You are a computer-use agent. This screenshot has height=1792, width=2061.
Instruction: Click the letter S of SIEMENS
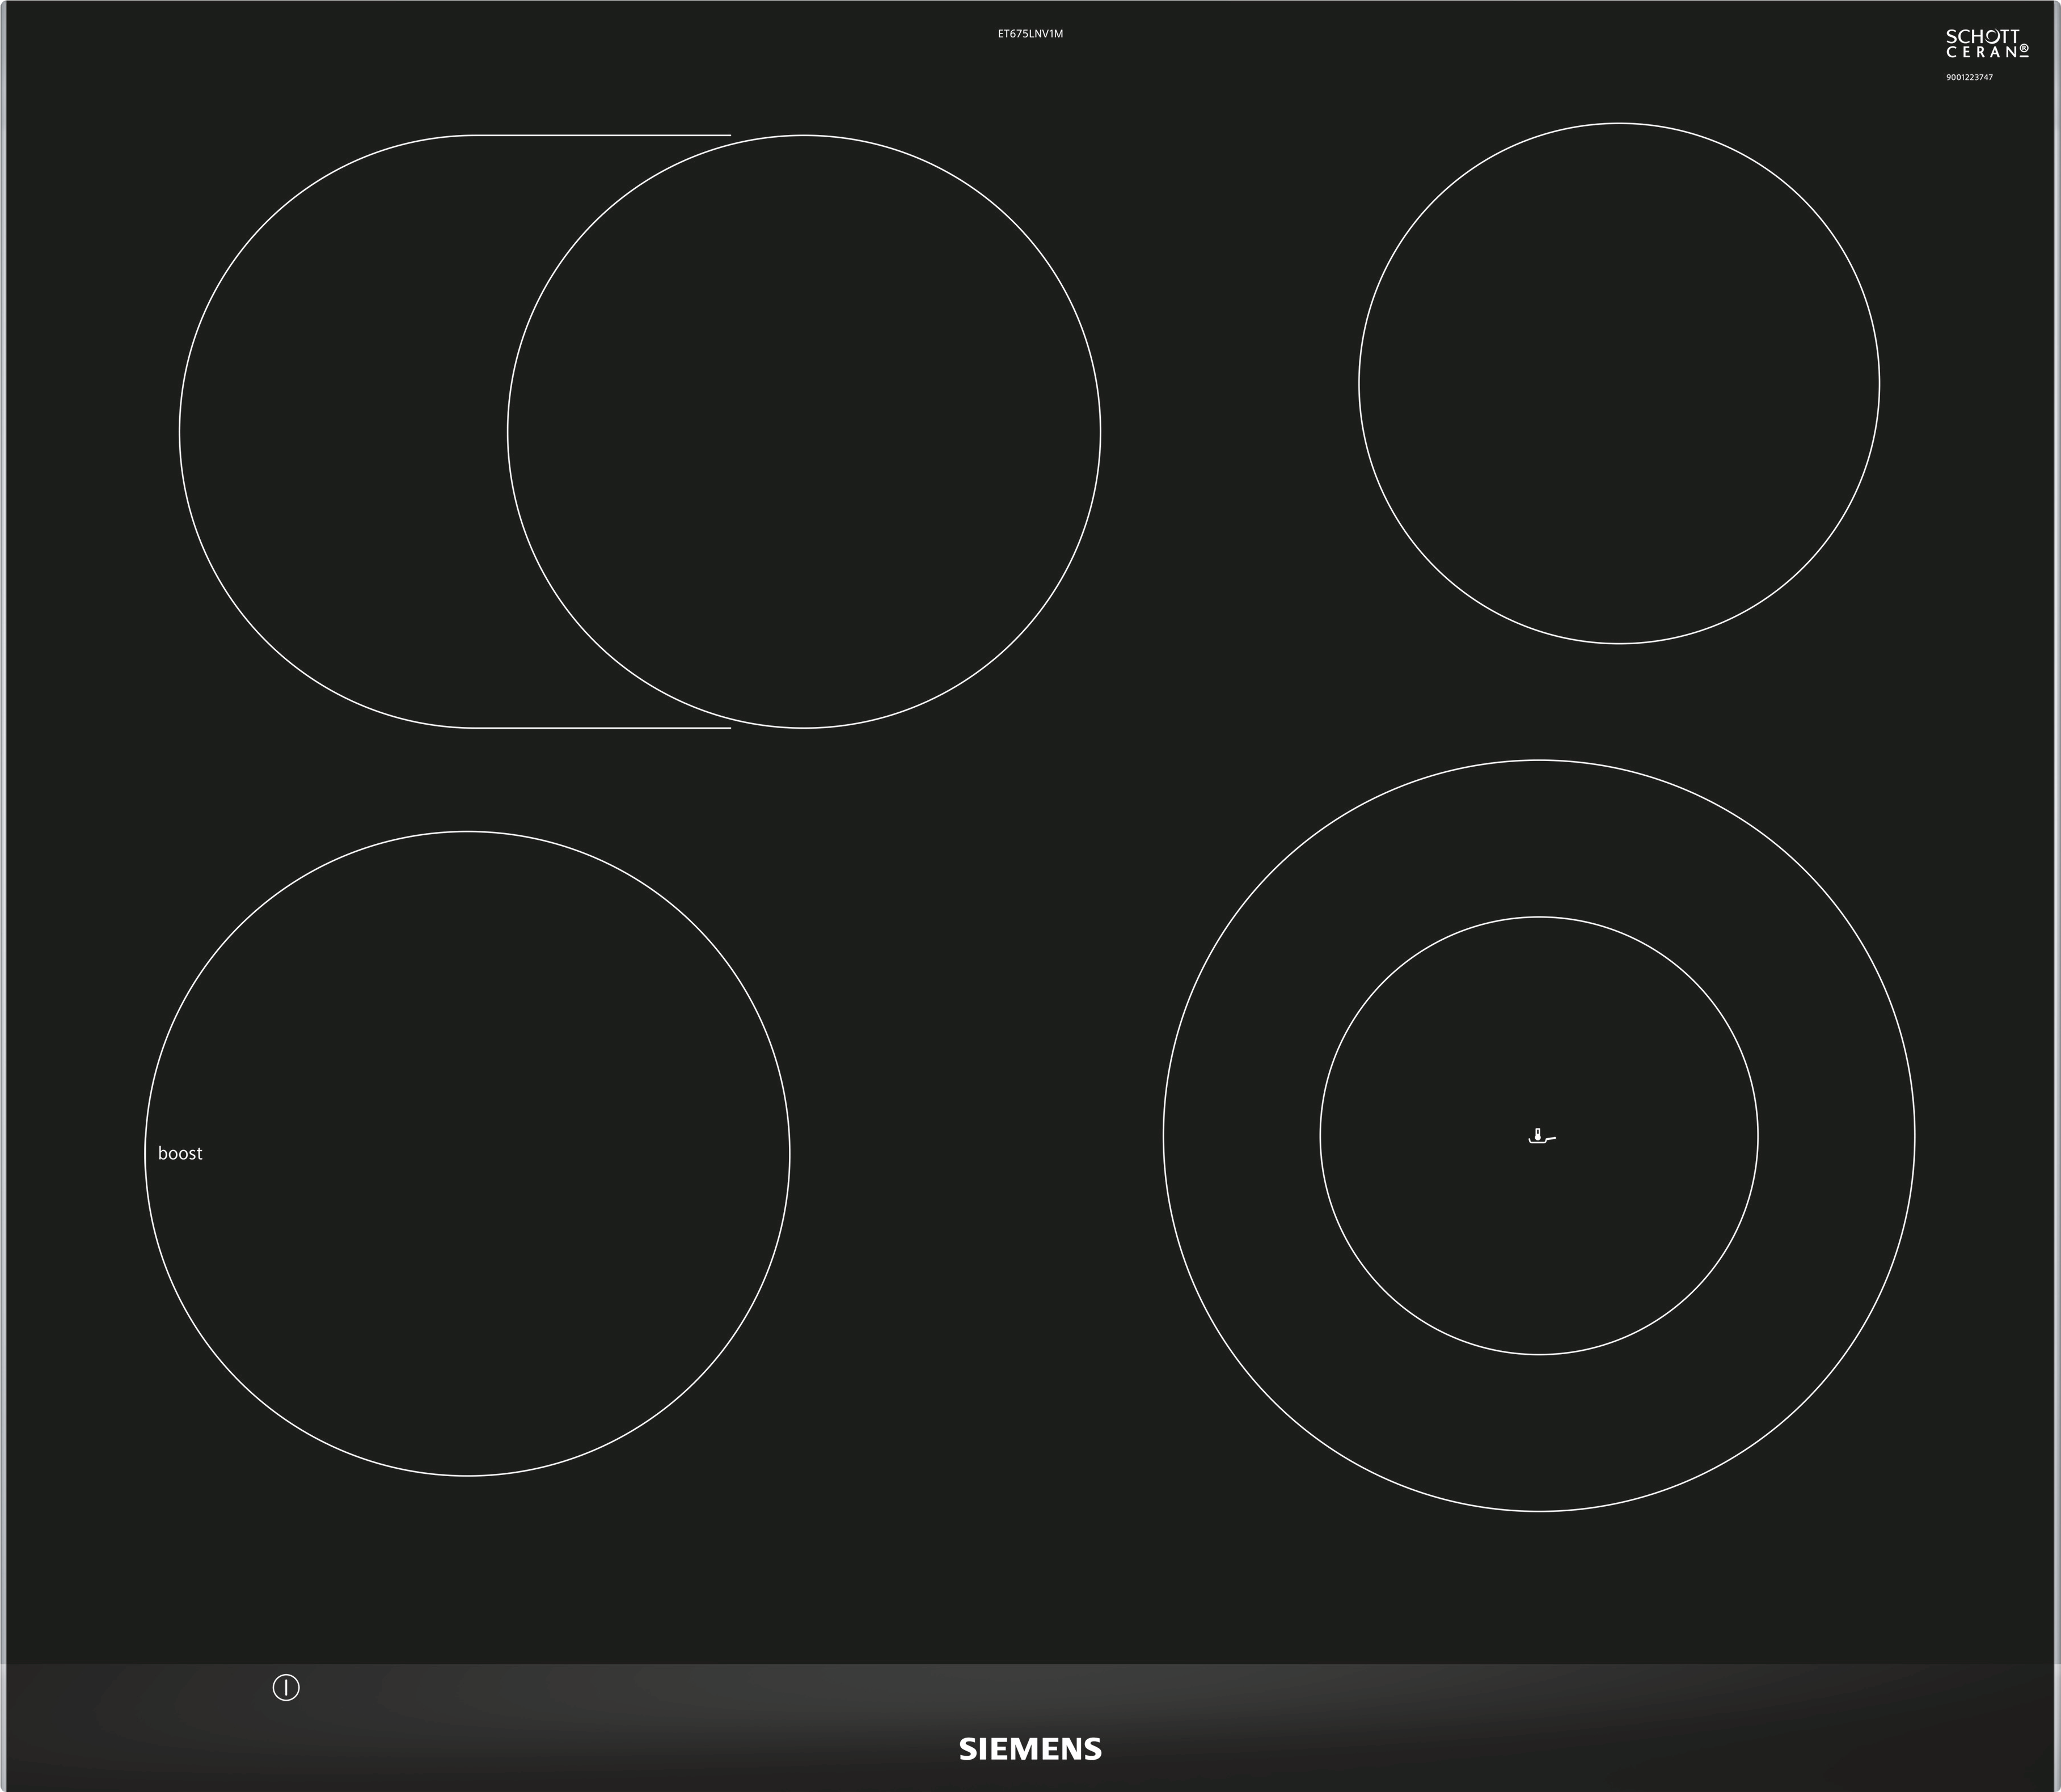click(967, 1749)
